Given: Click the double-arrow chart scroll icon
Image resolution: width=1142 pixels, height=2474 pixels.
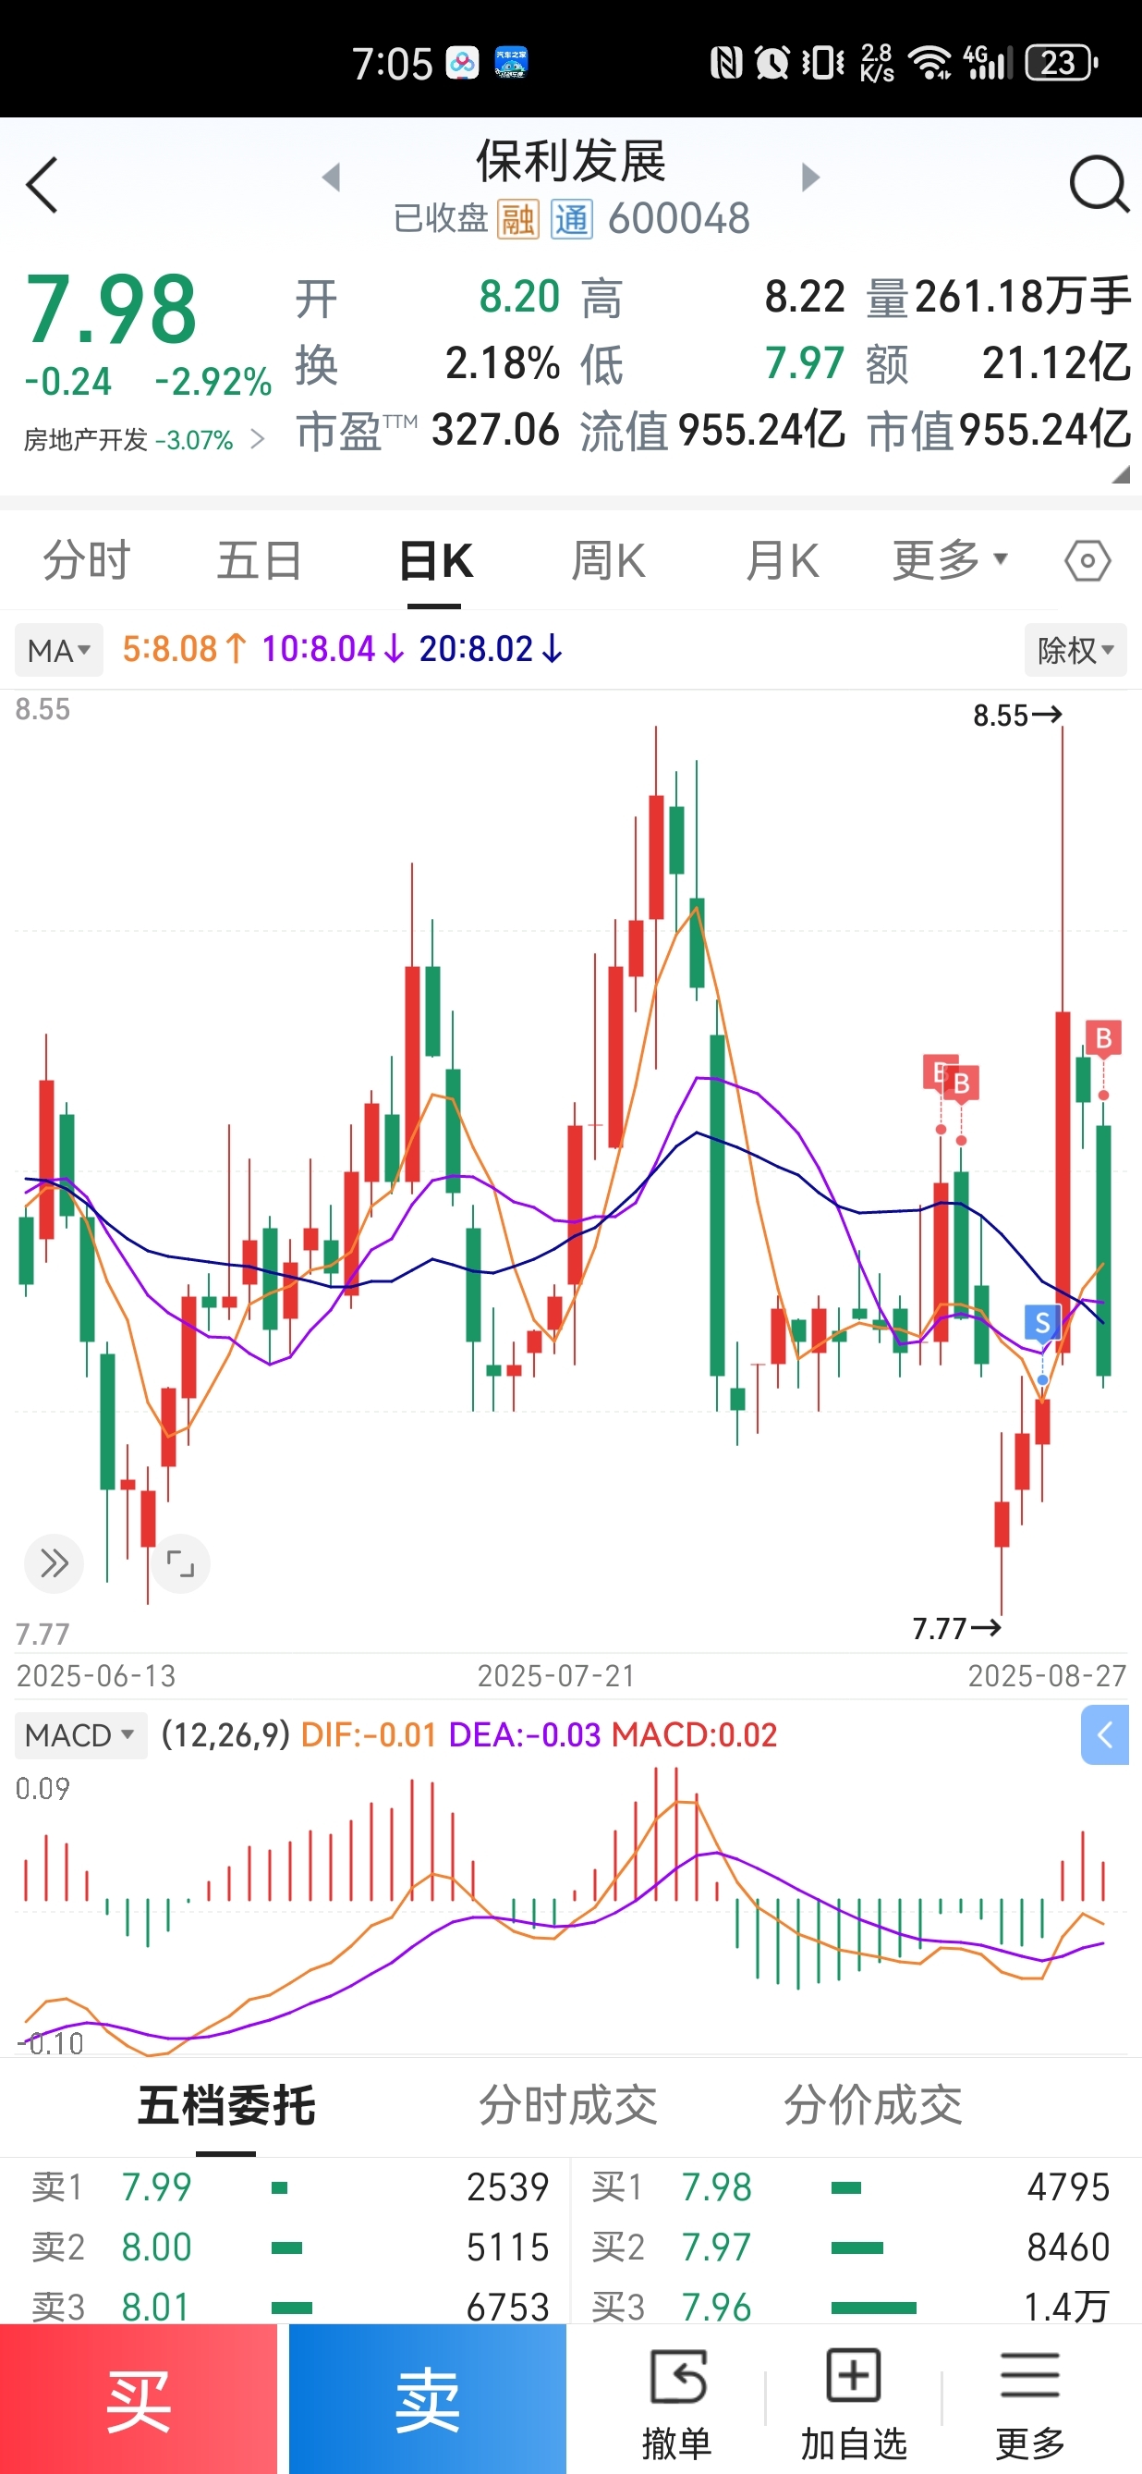Looking at the screenshot, I should tap(54, 1563).
